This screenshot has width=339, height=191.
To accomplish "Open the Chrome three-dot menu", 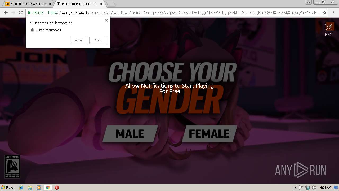I will tap(333, 12).
